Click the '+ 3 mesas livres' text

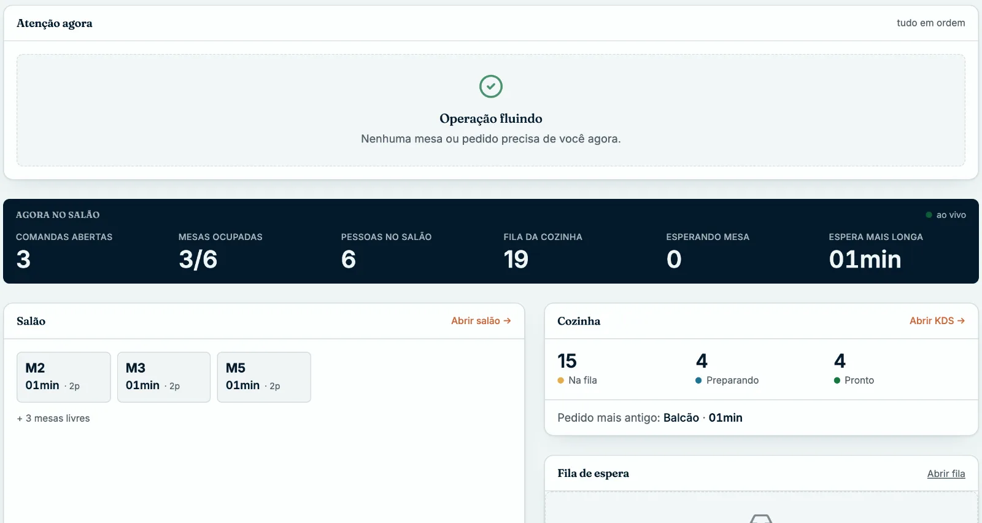pyautogui.click(x=53, y=418)
